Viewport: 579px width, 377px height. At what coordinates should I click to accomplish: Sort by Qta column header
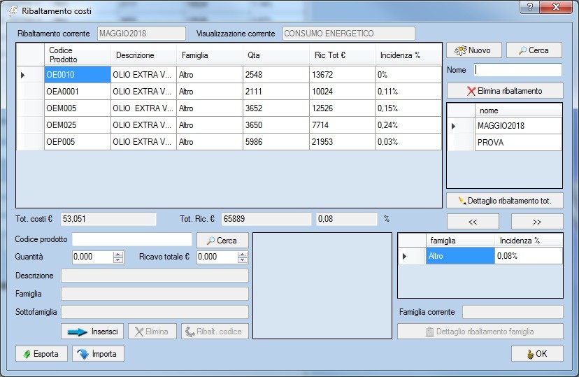click(x=276, y=55)
